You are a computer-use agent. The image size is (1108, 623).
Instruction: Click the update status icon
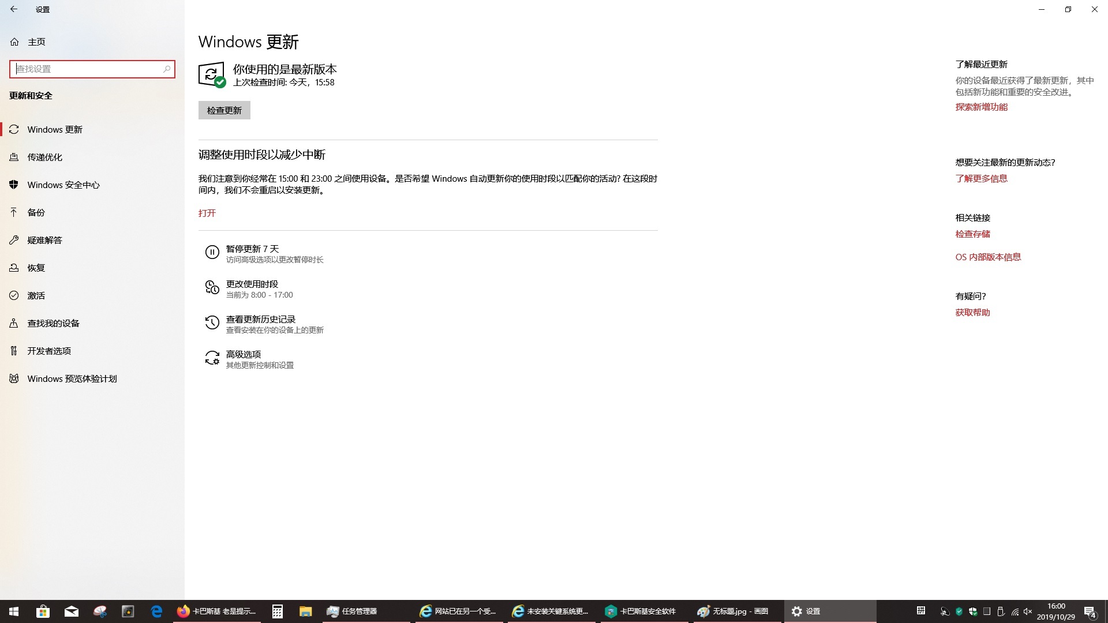[212, 75]
